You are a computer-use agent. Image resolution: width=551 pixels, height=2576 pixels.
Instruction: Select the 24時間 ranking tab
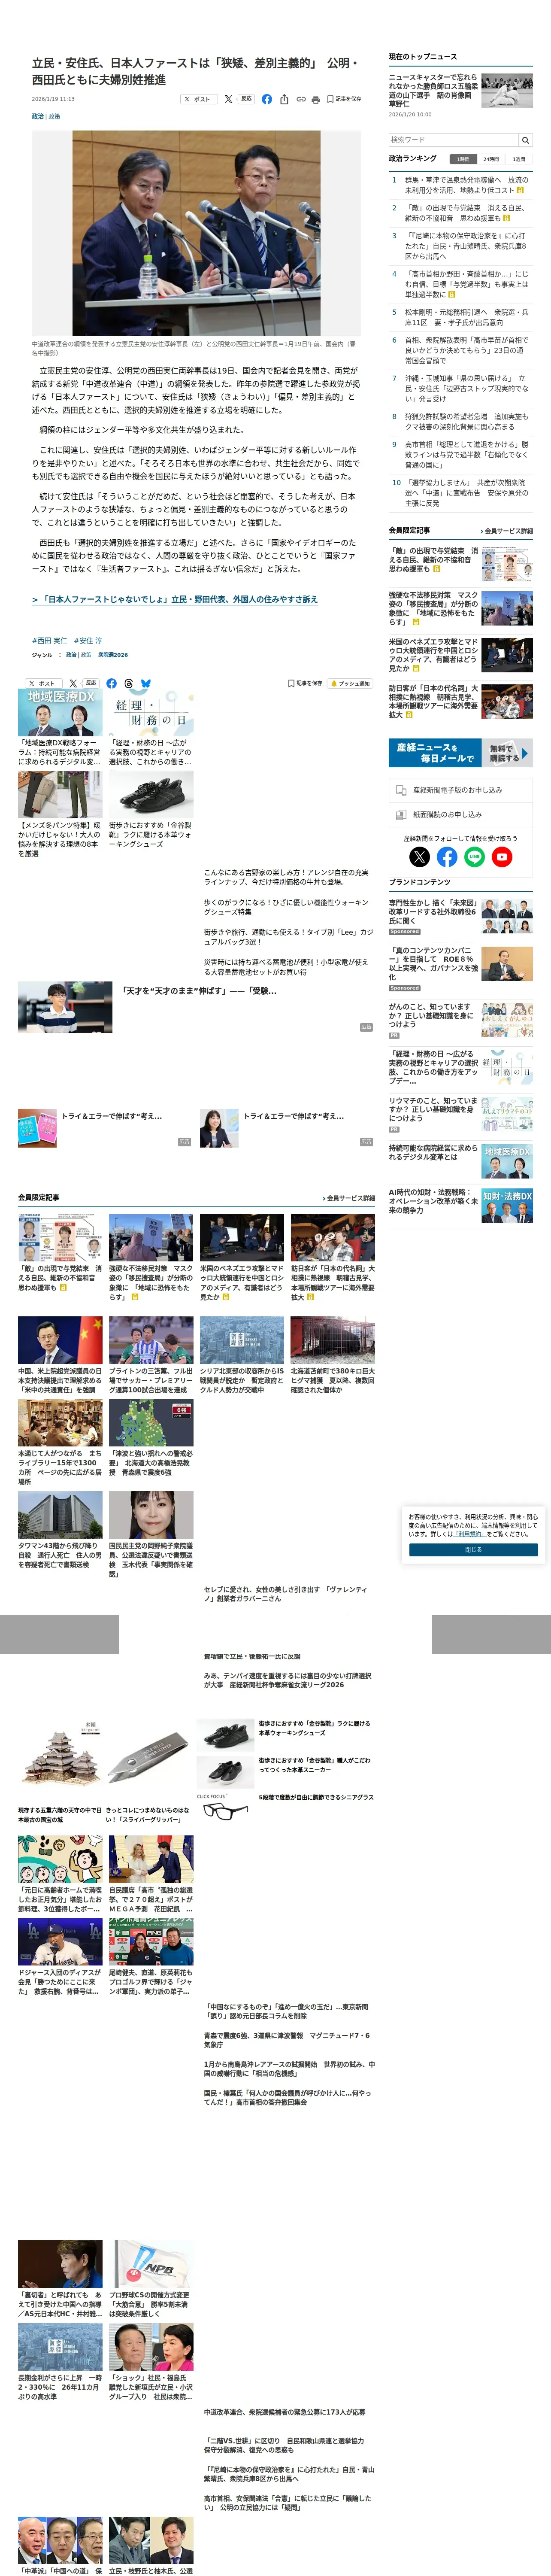491,159
